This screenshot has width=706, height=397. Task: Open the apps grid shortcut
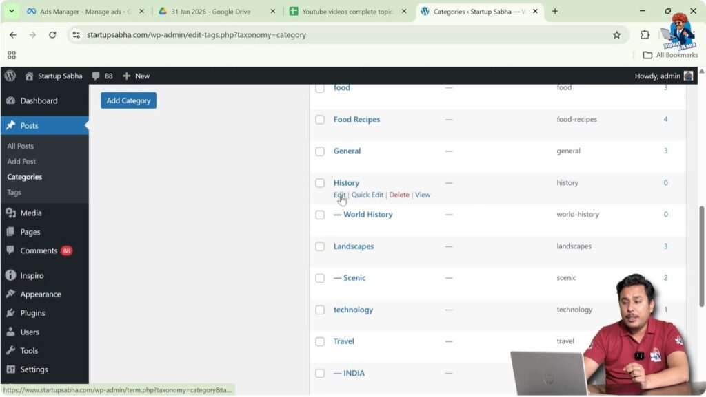tap(12, 55)
